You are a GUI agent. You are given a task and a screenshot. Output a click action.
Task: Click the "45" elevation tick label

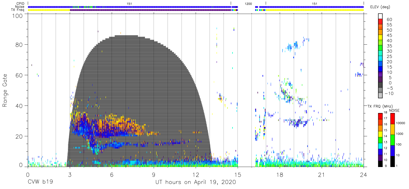389,35
